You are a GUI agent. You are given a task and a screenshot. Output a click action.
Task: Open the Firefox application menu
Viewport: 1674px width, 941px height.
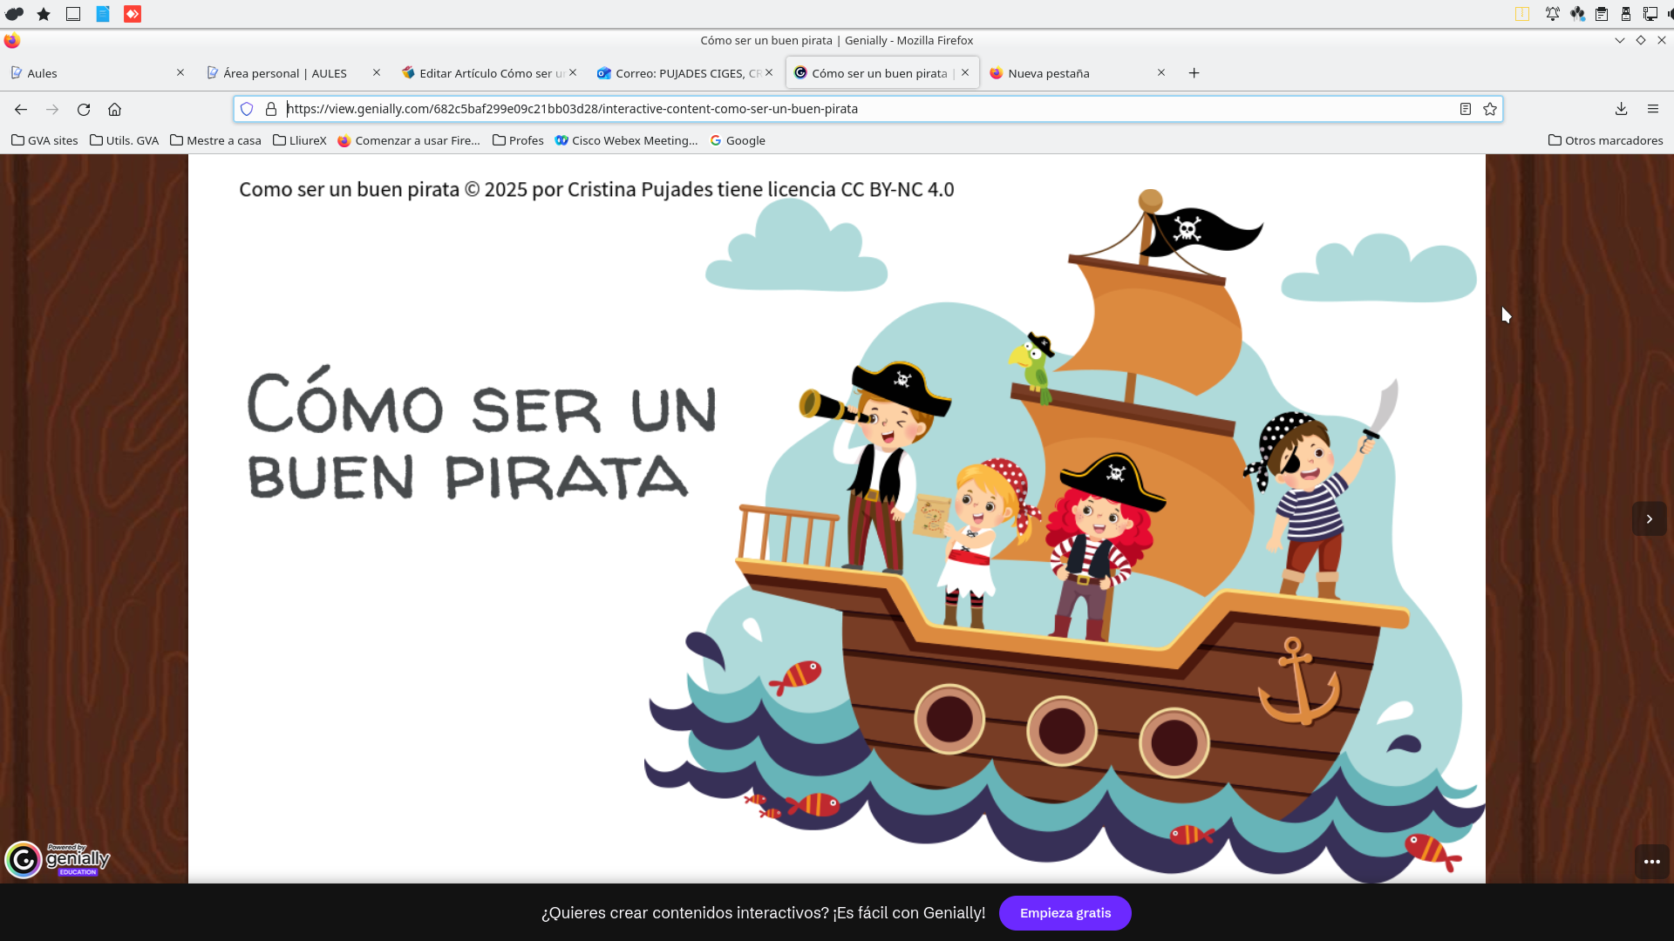coord(1653,109)
